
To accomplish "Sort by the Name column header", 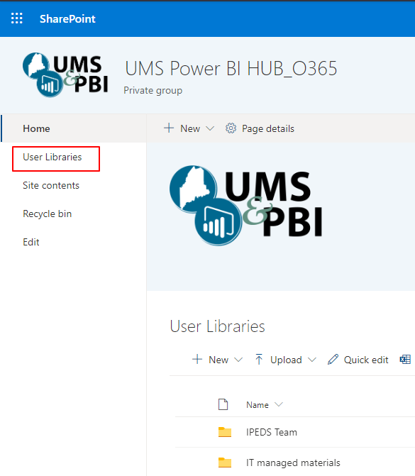I will point(258,404).
